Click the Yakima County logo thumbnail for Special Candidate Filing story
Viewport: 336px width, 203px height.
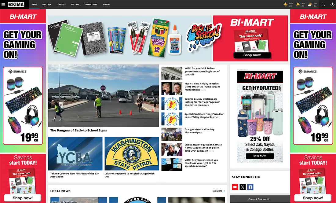tap(172, 119)
